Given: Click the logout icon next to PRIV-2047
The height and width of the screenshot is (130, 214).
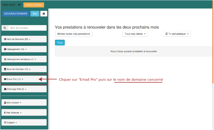Looking at the screenshot, I should (x=19, y=5).
